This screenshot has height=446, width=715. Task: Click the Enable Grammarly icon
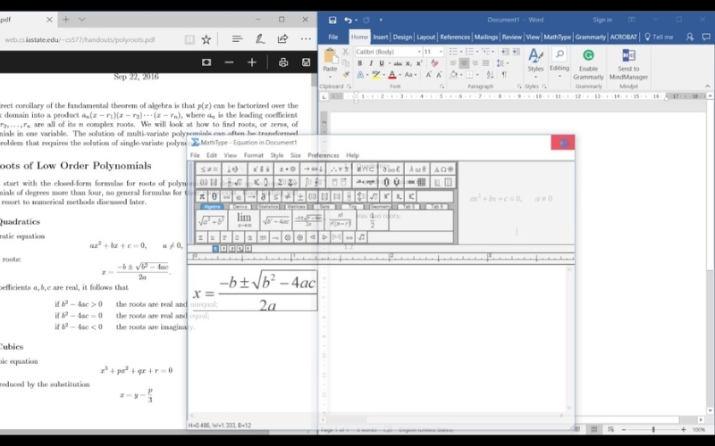point(588,63)
